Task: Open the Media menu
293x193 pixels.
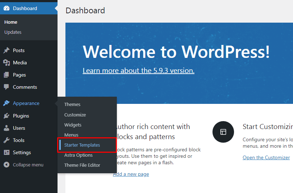Action: coord(29,63)
